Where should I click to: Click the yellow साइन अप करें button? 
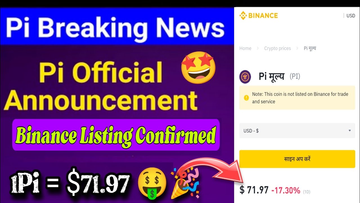297,159
